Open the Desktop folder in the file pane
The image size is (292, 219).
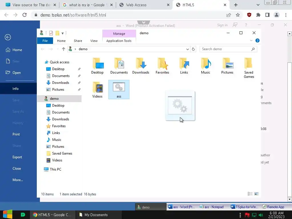(x=97, y=66)
